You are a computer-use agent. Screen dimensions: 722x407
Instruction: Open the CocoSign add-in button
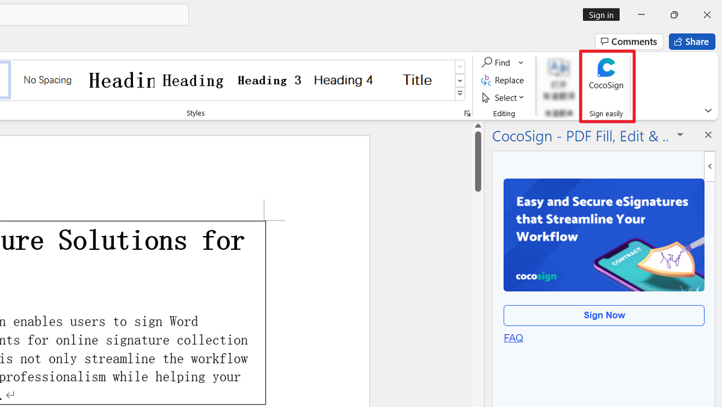[x=606, y=74]
